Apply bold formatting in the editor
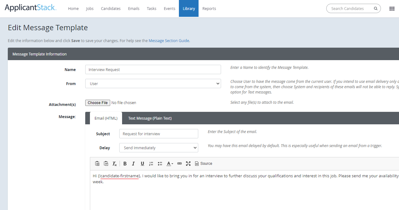 coord(125,163)
